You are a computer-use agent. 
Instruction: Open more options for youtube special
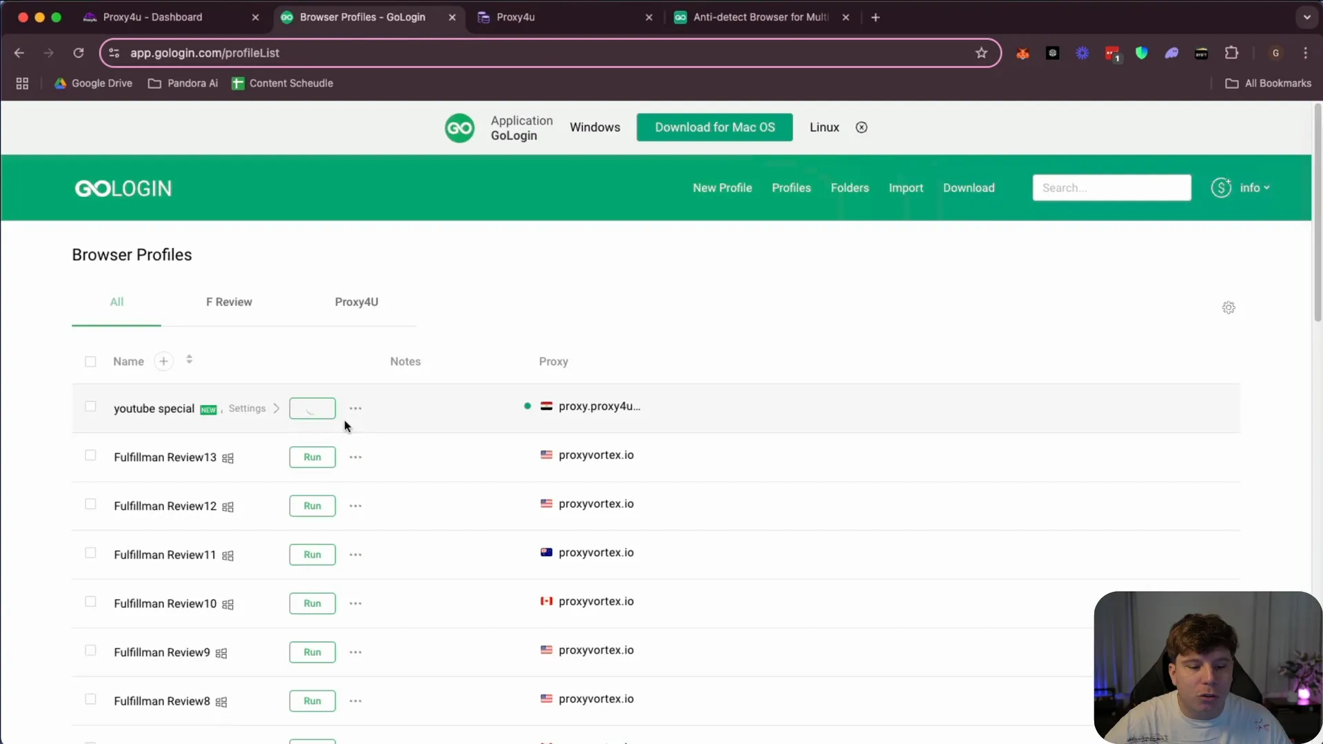tap(356, 409)
